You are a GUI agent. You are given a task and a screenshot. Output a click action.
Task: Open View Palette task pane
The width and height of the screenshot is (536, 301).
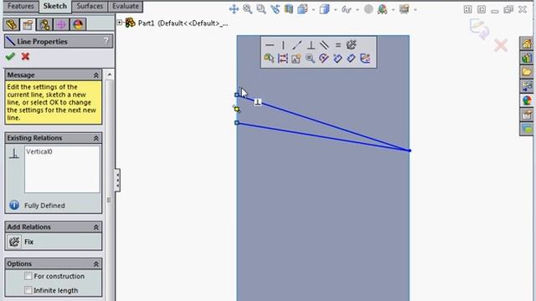(x=527, y=86)
